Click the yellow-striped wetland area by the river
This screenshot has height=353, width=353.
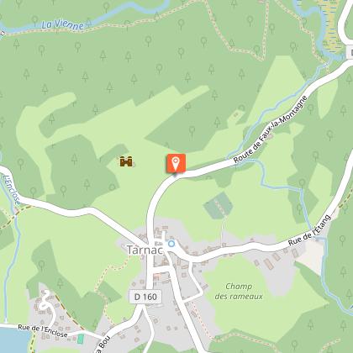[x=333, y=25]
